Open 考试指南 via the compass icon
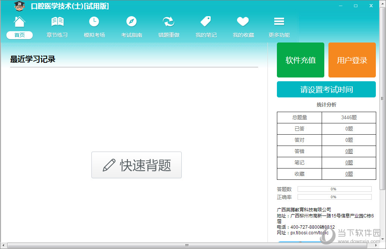This screenshot has width=386, height=249. pos(131,22)
